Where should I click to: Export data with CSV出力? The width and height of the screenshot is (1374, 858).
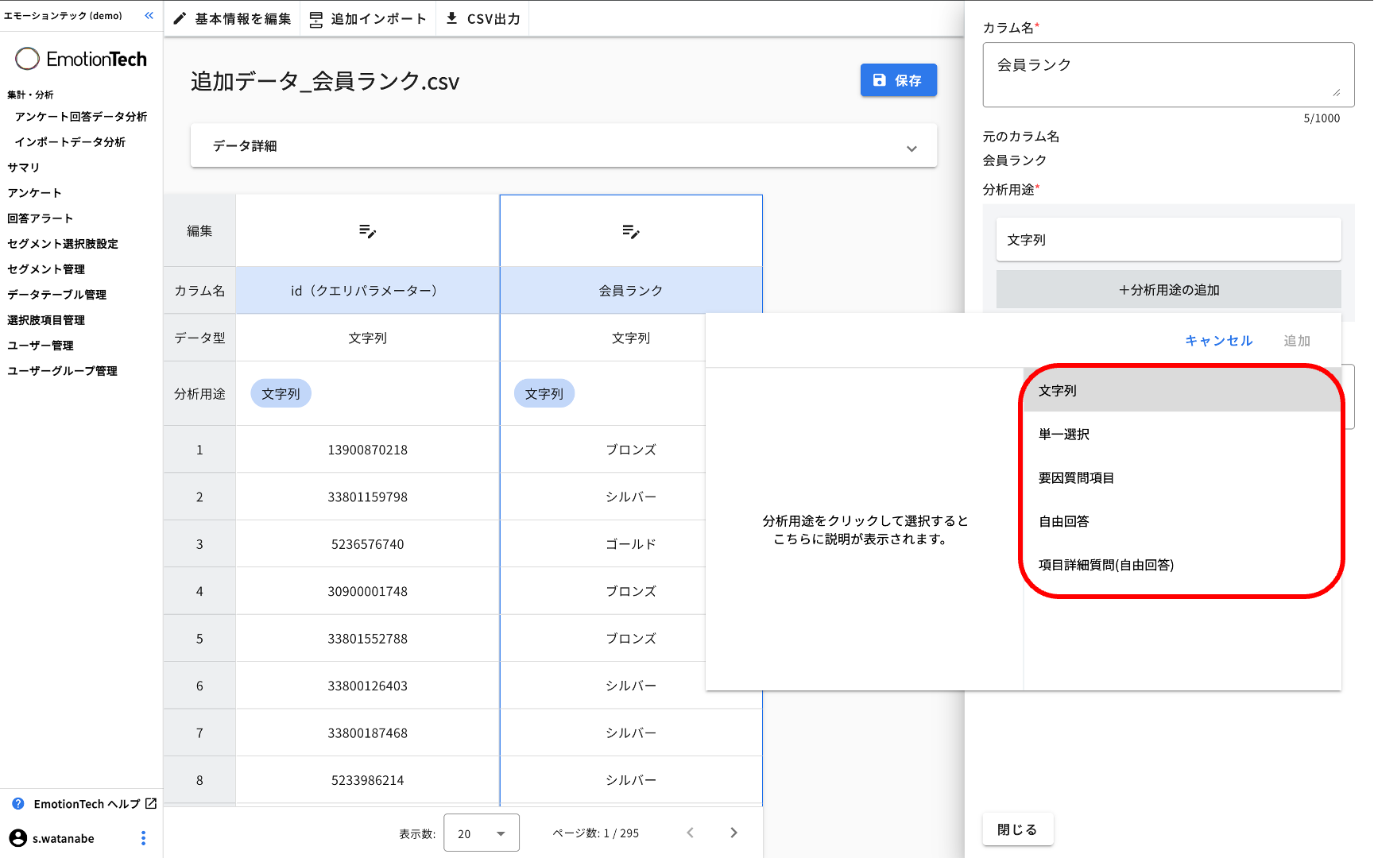point(482,18)
